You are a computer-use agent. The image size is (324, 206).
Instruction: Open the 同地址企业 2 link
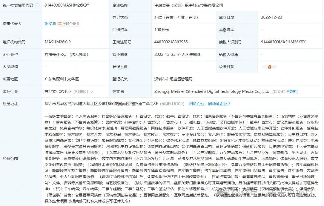click(219, 104)
